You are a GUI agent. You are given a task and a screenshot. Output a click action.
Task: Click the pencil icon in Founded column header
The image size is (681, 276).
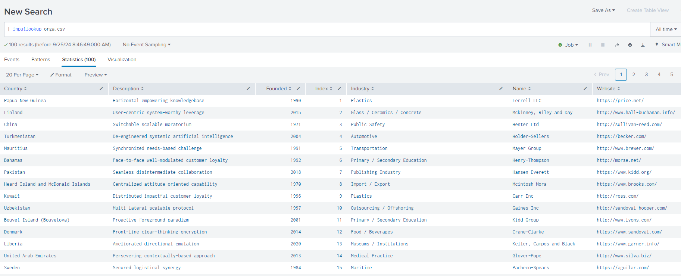[298, 89]
